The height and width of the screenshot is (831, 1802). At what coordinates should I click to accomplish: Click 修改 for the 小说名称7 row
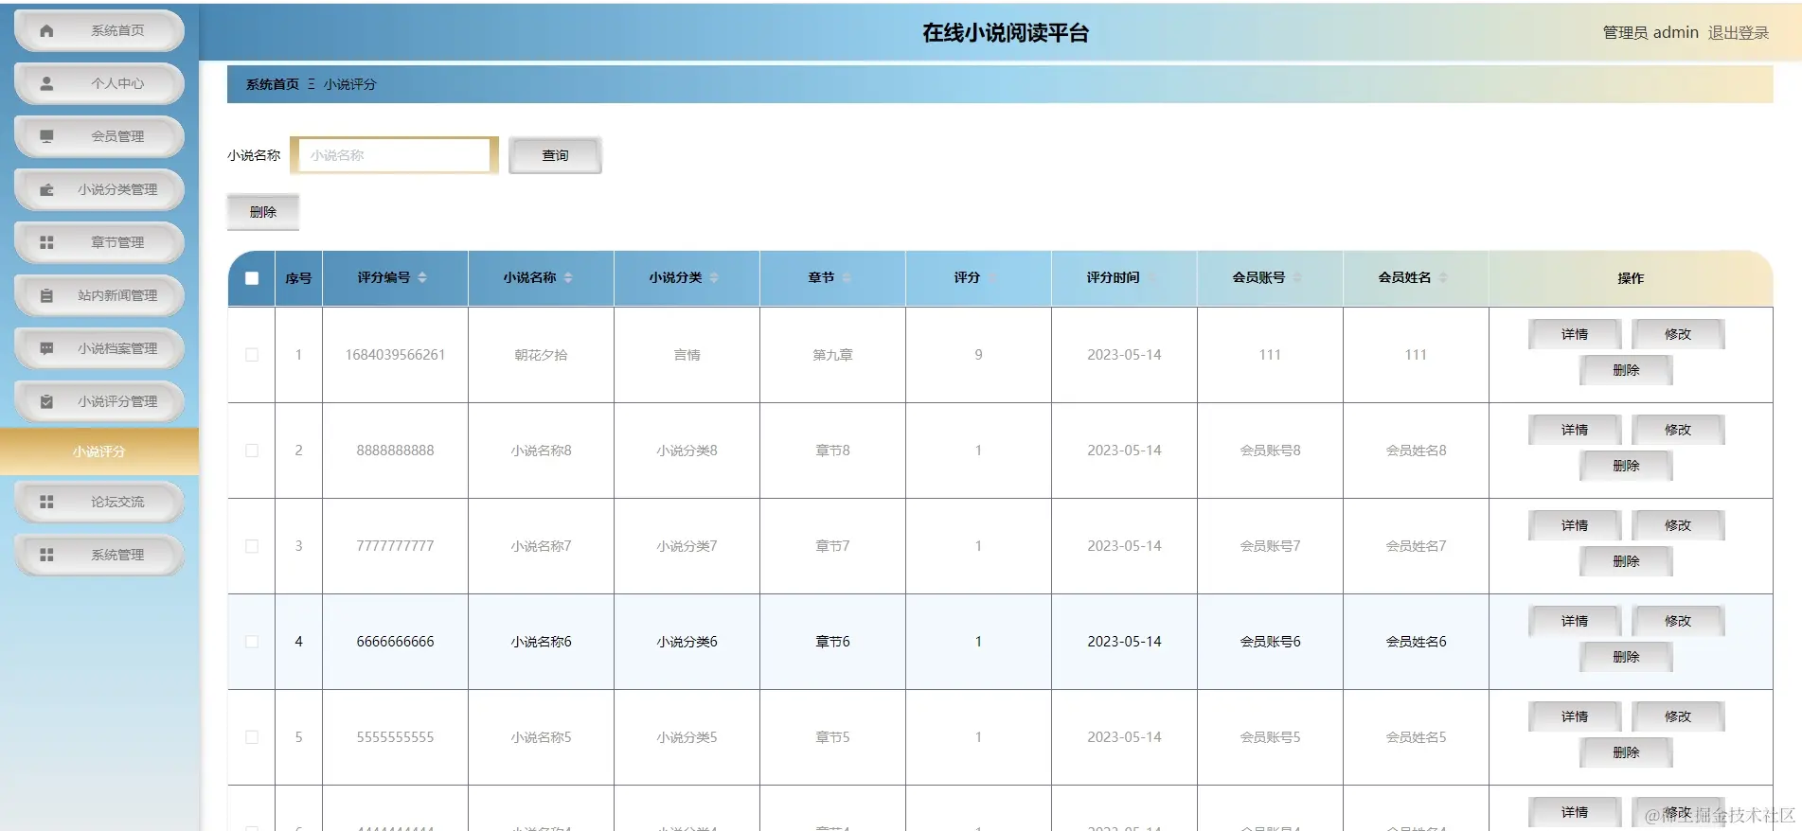(1678, 525)
